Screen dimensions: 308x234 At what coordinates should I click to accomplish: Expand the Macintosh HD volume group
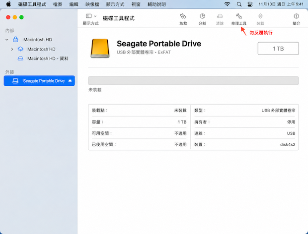(12, 49)
